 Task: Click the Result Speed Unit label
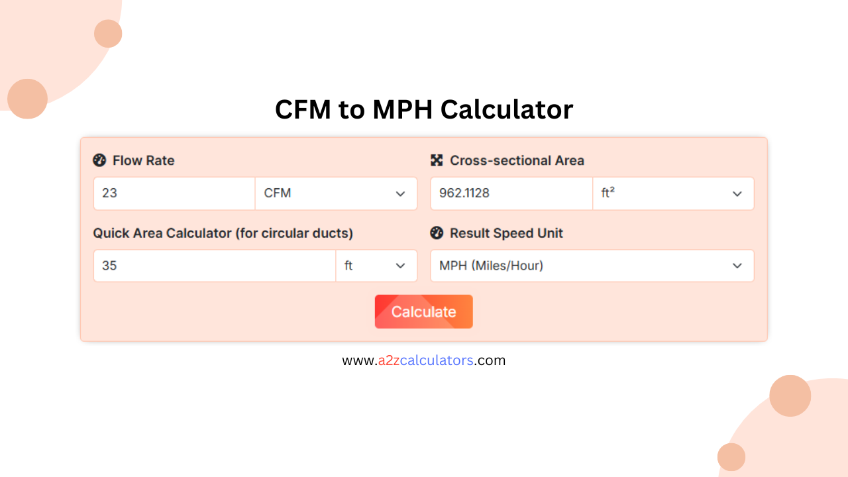pyautogui.click(x=506, y=233)
